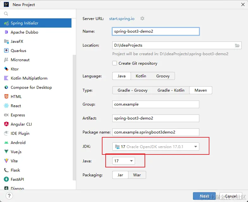The width and height of the screenshot is (248, 202).
Task: Select Kotlin Multiplatform project type
Action: [x=36, y=78]
